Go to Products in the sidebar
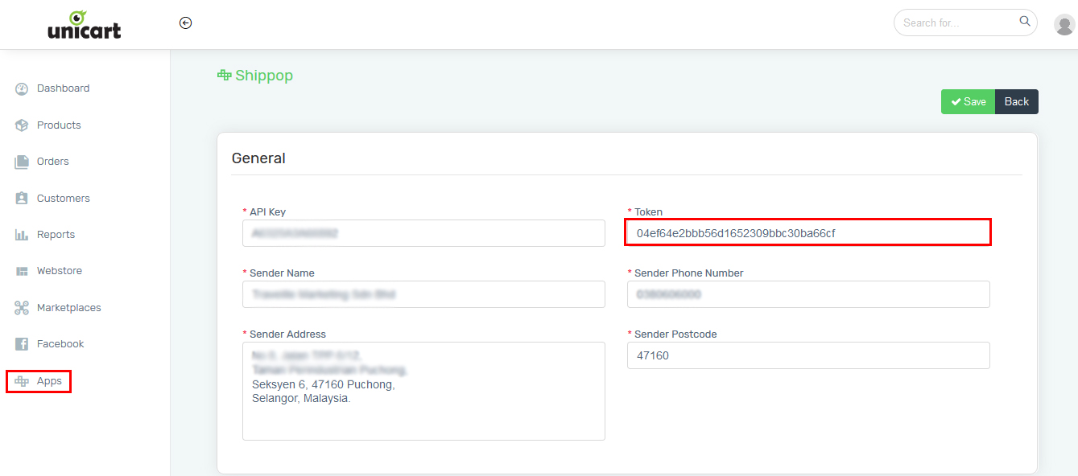The width and height of the screenshot is (1078, 476). click(59, 125)
